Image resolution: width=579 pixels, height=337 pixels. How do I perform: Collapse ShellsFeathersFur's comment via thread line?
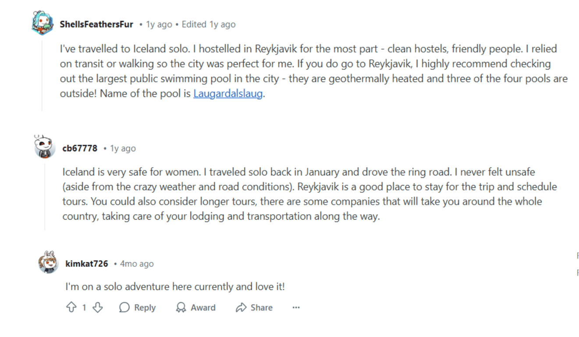[x=42, y=75]
